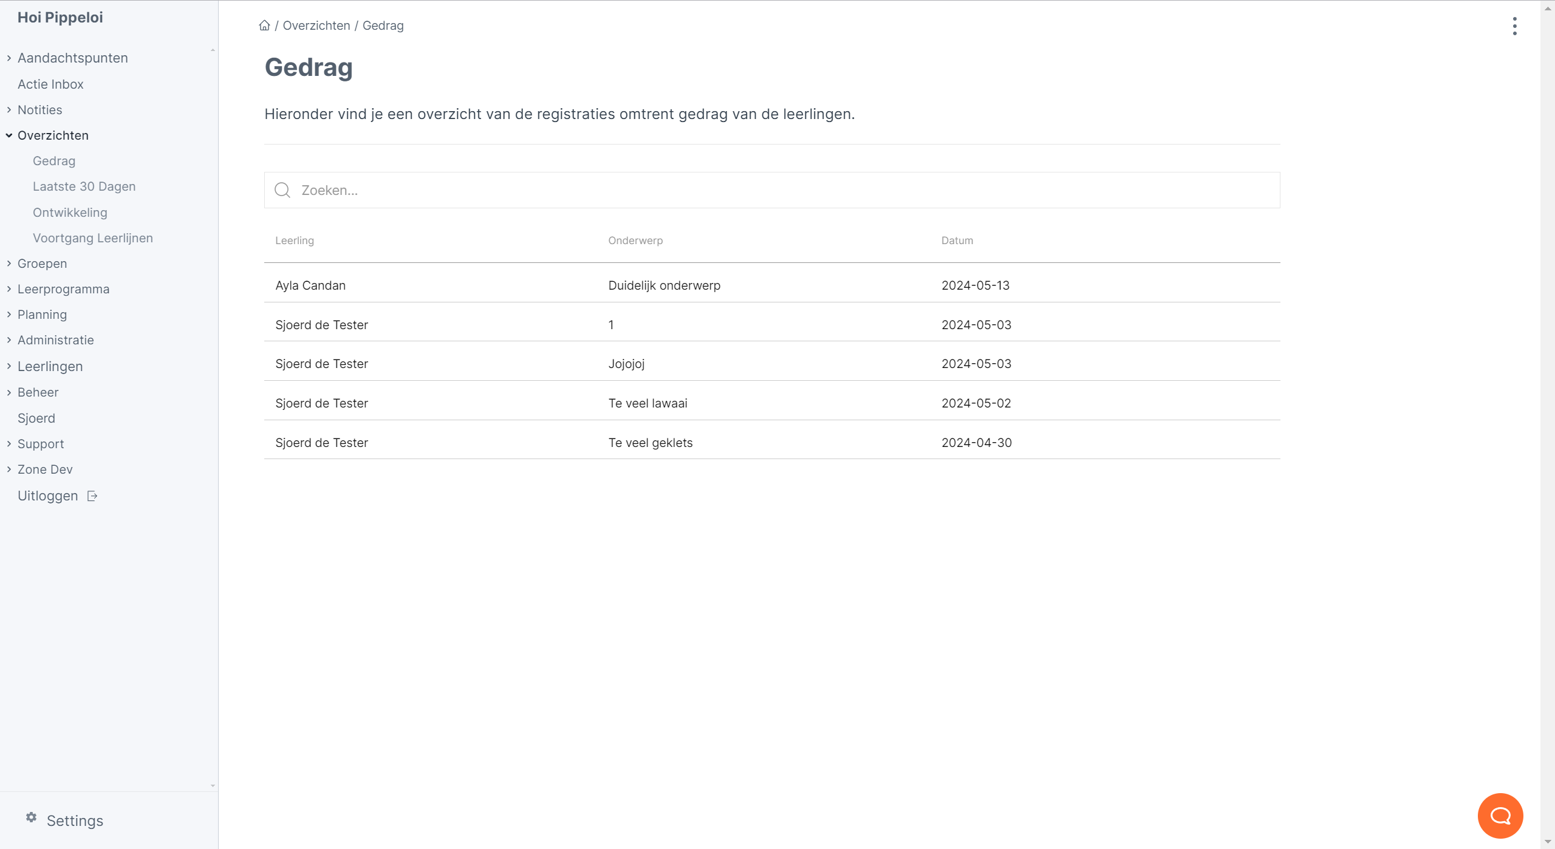Sort by the Datum column header

tap(957, 240)
